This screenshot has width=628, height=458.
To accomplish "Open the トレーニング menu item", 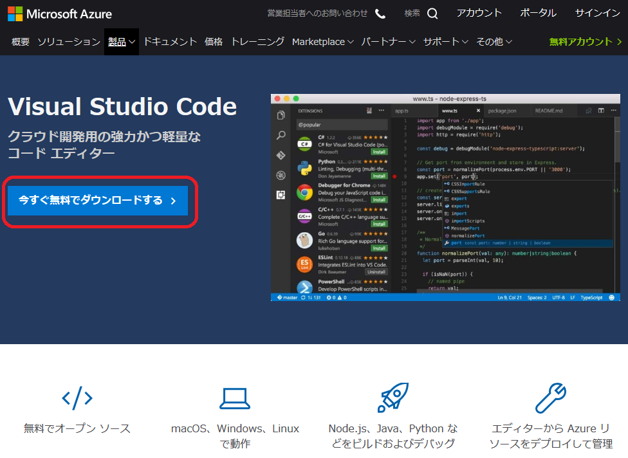I will pyautogui.click(x=258, y=42).
